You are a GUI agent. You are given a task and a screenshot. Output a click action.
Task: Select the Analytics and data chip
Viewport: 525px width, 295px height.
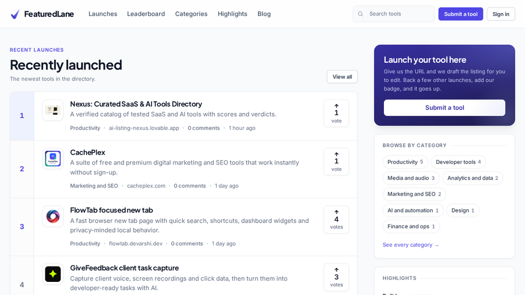click(x=472, y=178)
